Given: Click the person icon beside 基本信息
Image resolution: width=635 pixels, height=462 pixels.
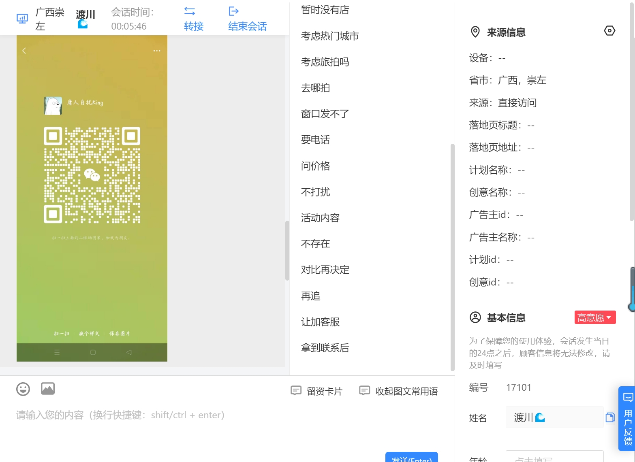Looking at the screenshot, I should click(475, 317).
